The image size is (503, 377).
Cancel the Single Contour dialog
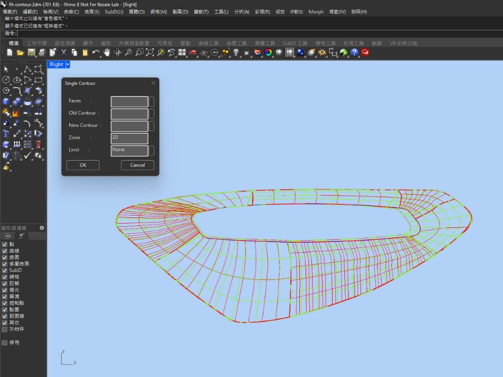coord(137,165)
